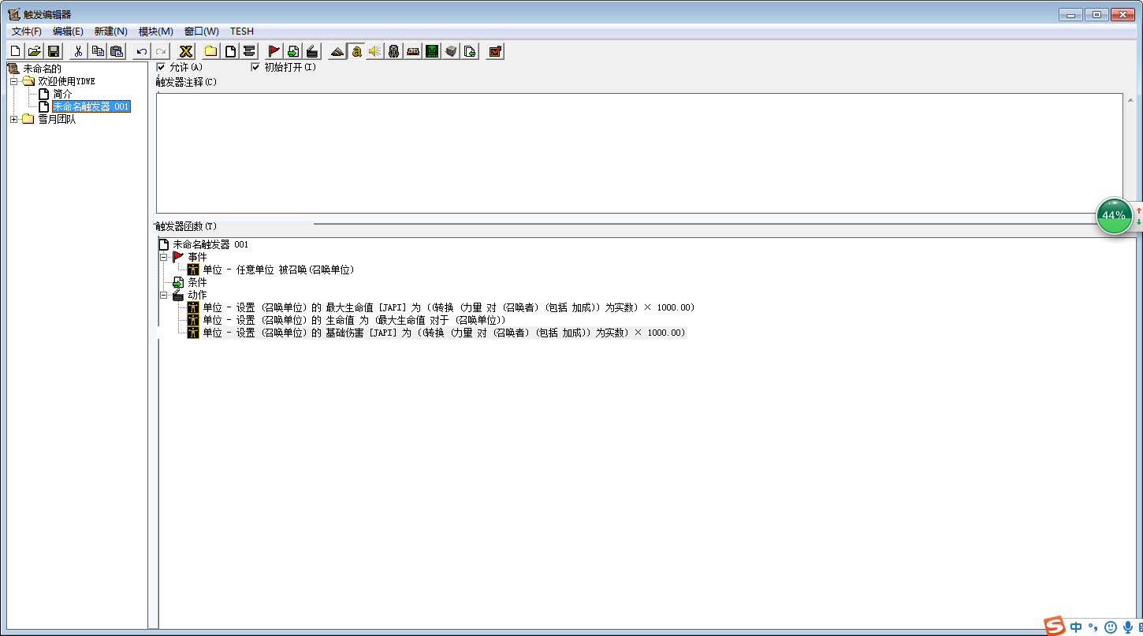
Task: Uncheck the 允许(A) checkbox
Action: coord(162,67)
